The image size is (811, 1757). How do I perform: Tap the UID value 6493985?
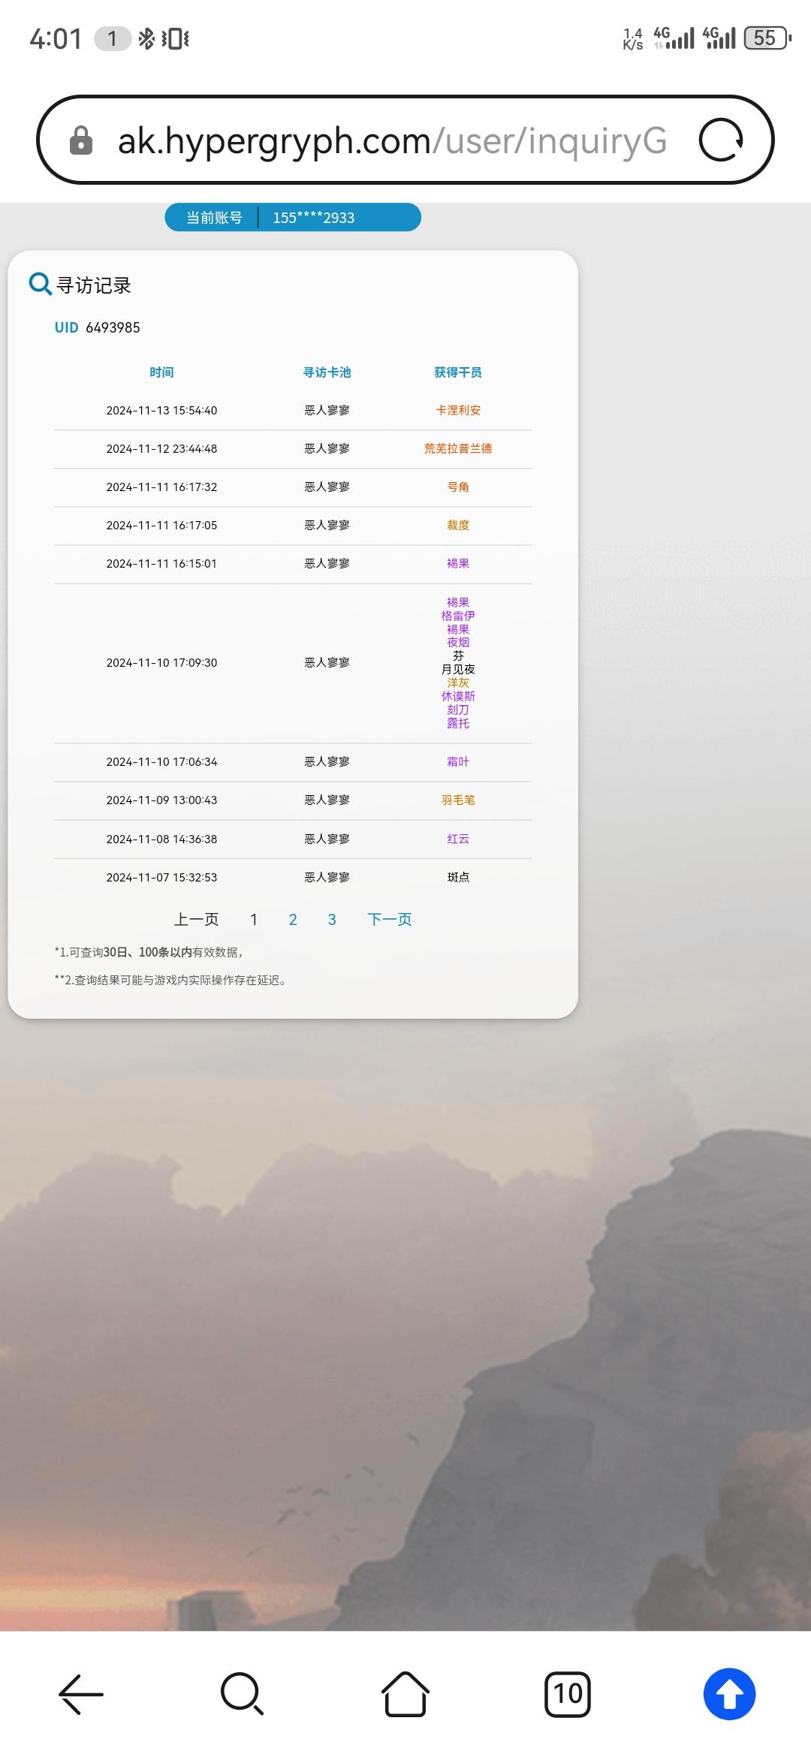click(x=113, y=327)
